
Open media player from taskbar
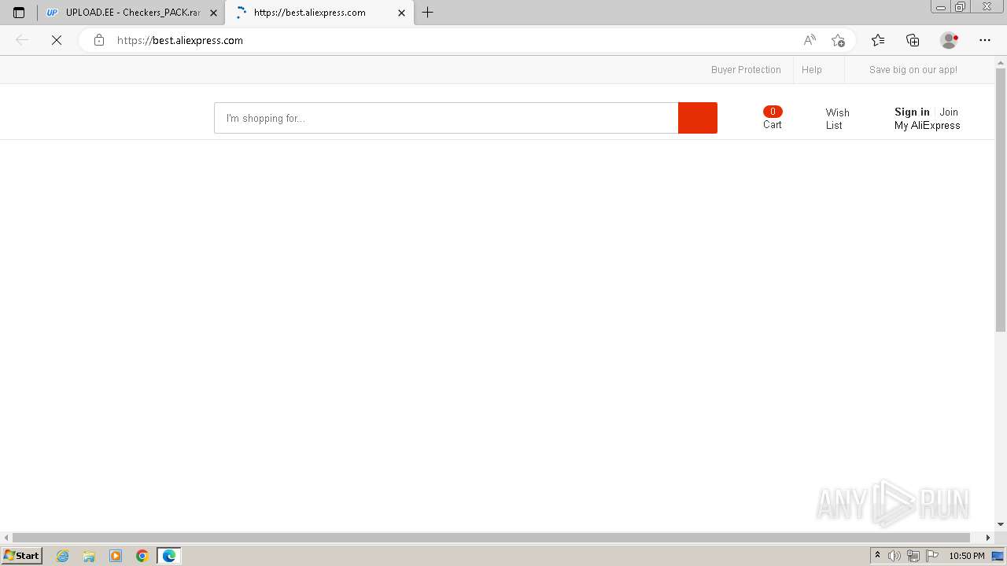[116, 556]
